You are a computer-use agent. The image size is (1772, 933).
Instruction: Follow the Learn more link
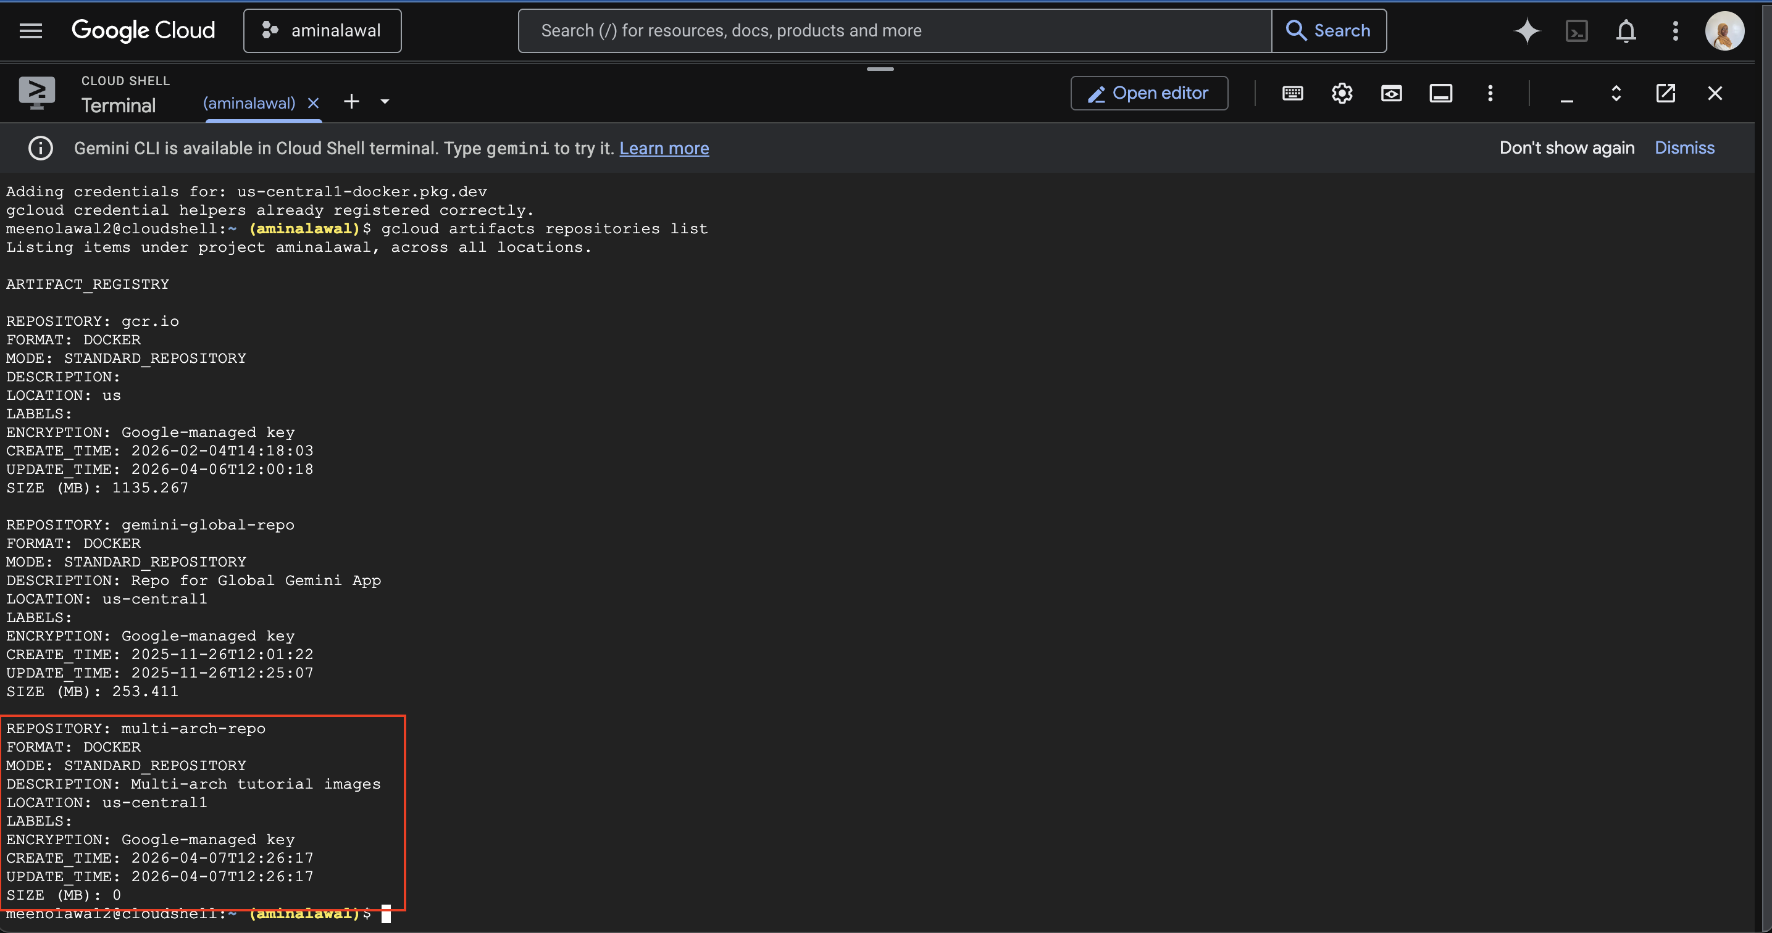point(664,148)
